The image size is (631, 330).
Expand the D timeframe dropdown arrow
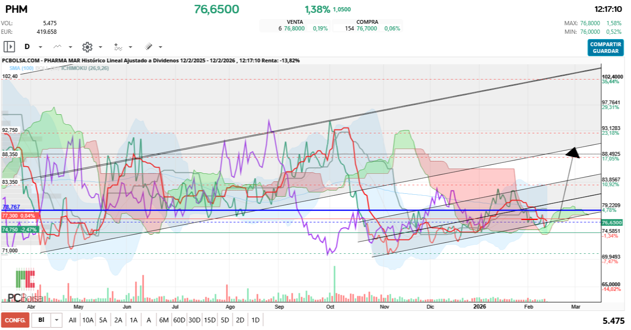pos(40,47)
